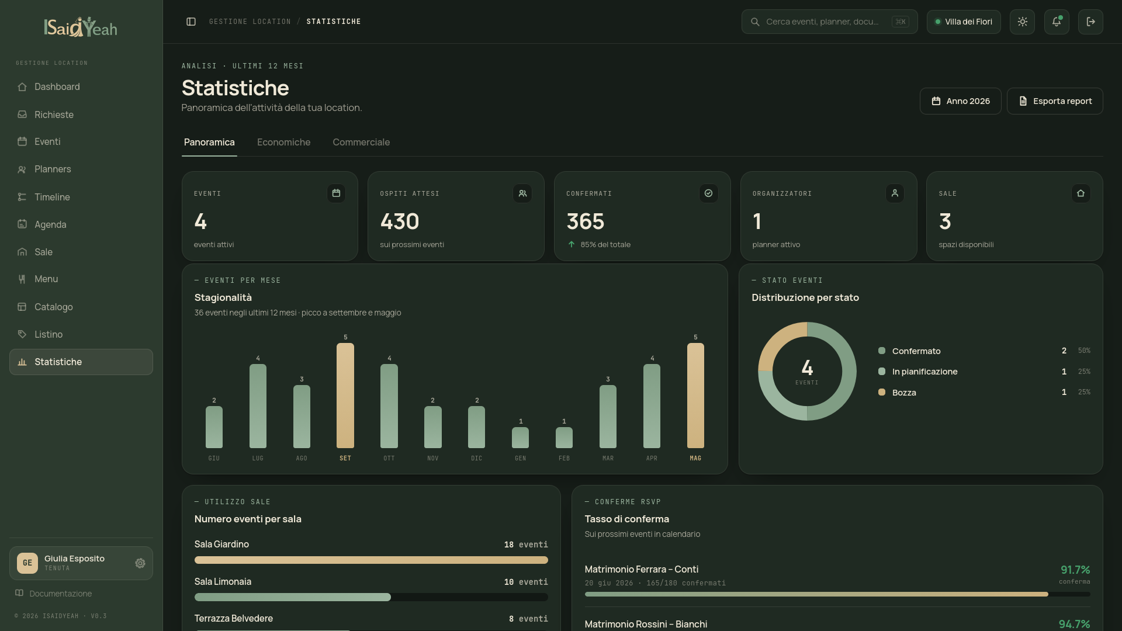This screenshot has width=1122, height=631.
Task: Switch to the Commerciale tab
Action: coord(361,143)
